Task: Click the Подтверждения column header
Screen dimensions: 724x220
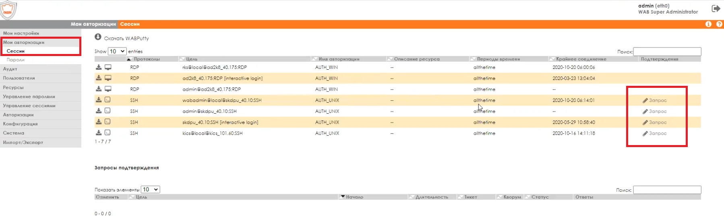Action: 660,59
